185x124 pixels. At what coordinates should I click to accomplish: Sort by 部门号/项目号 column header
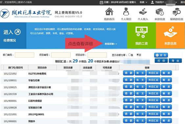click(x=15, y=68)
